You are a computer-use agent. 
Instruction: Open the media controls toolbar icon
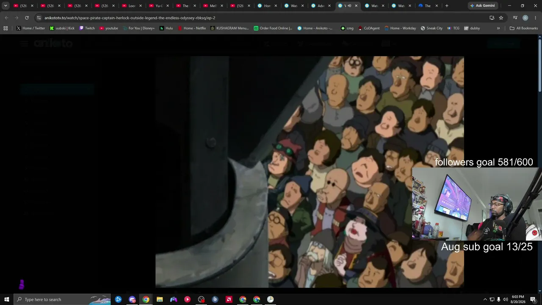point(515,18)
